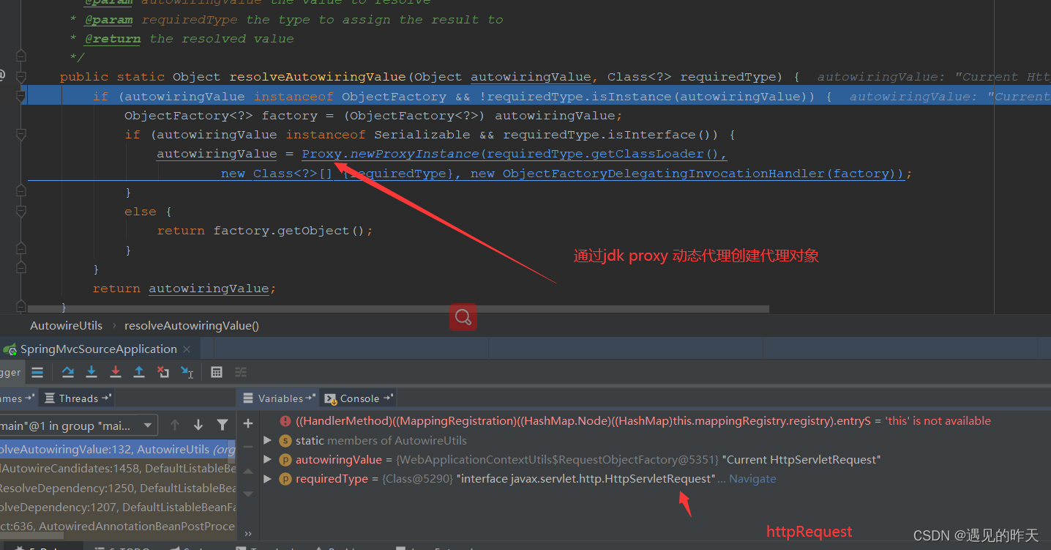Pin the Variables tab
The image size is (1051, 550).
[310, 398]
